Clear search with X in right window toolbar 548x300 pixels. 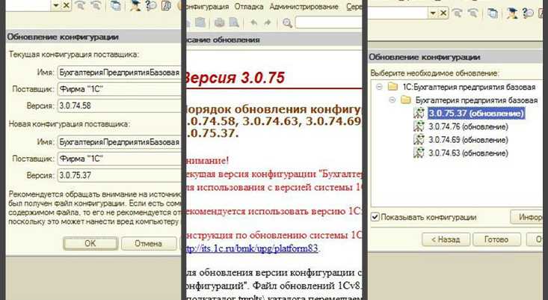pyautogui.click(x=443, y=13)
